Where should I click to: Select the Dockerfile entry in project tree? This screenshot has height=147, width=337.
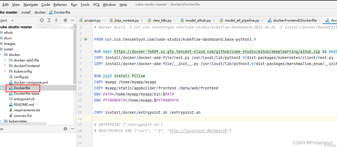[x=22, y=88]
